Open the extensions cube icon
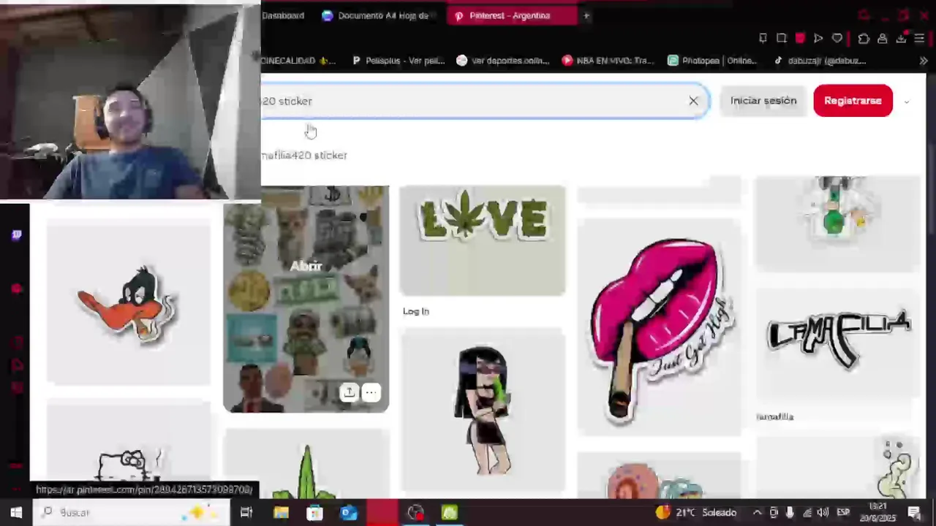 864,38
